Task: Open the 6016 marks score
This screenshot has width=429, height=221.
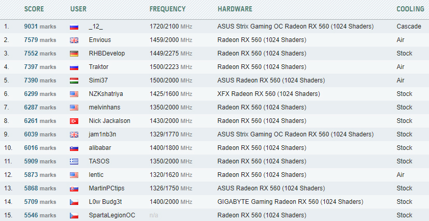Action: coord(40,148)
